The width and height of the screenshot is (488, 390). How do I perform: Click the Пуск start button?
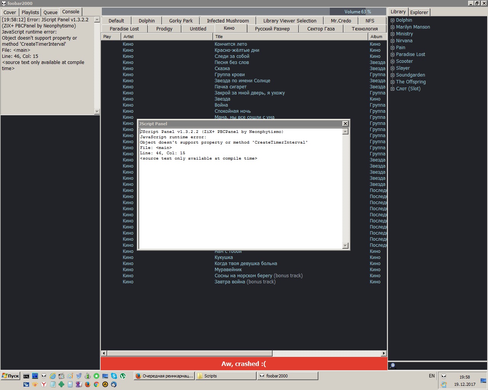pyautogui.click(x=10, y=376)
